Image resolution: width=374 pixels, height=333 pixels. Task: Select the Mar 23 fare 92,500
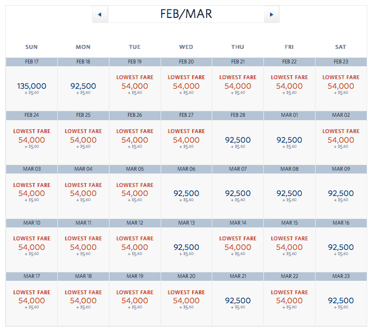point(341,301)
